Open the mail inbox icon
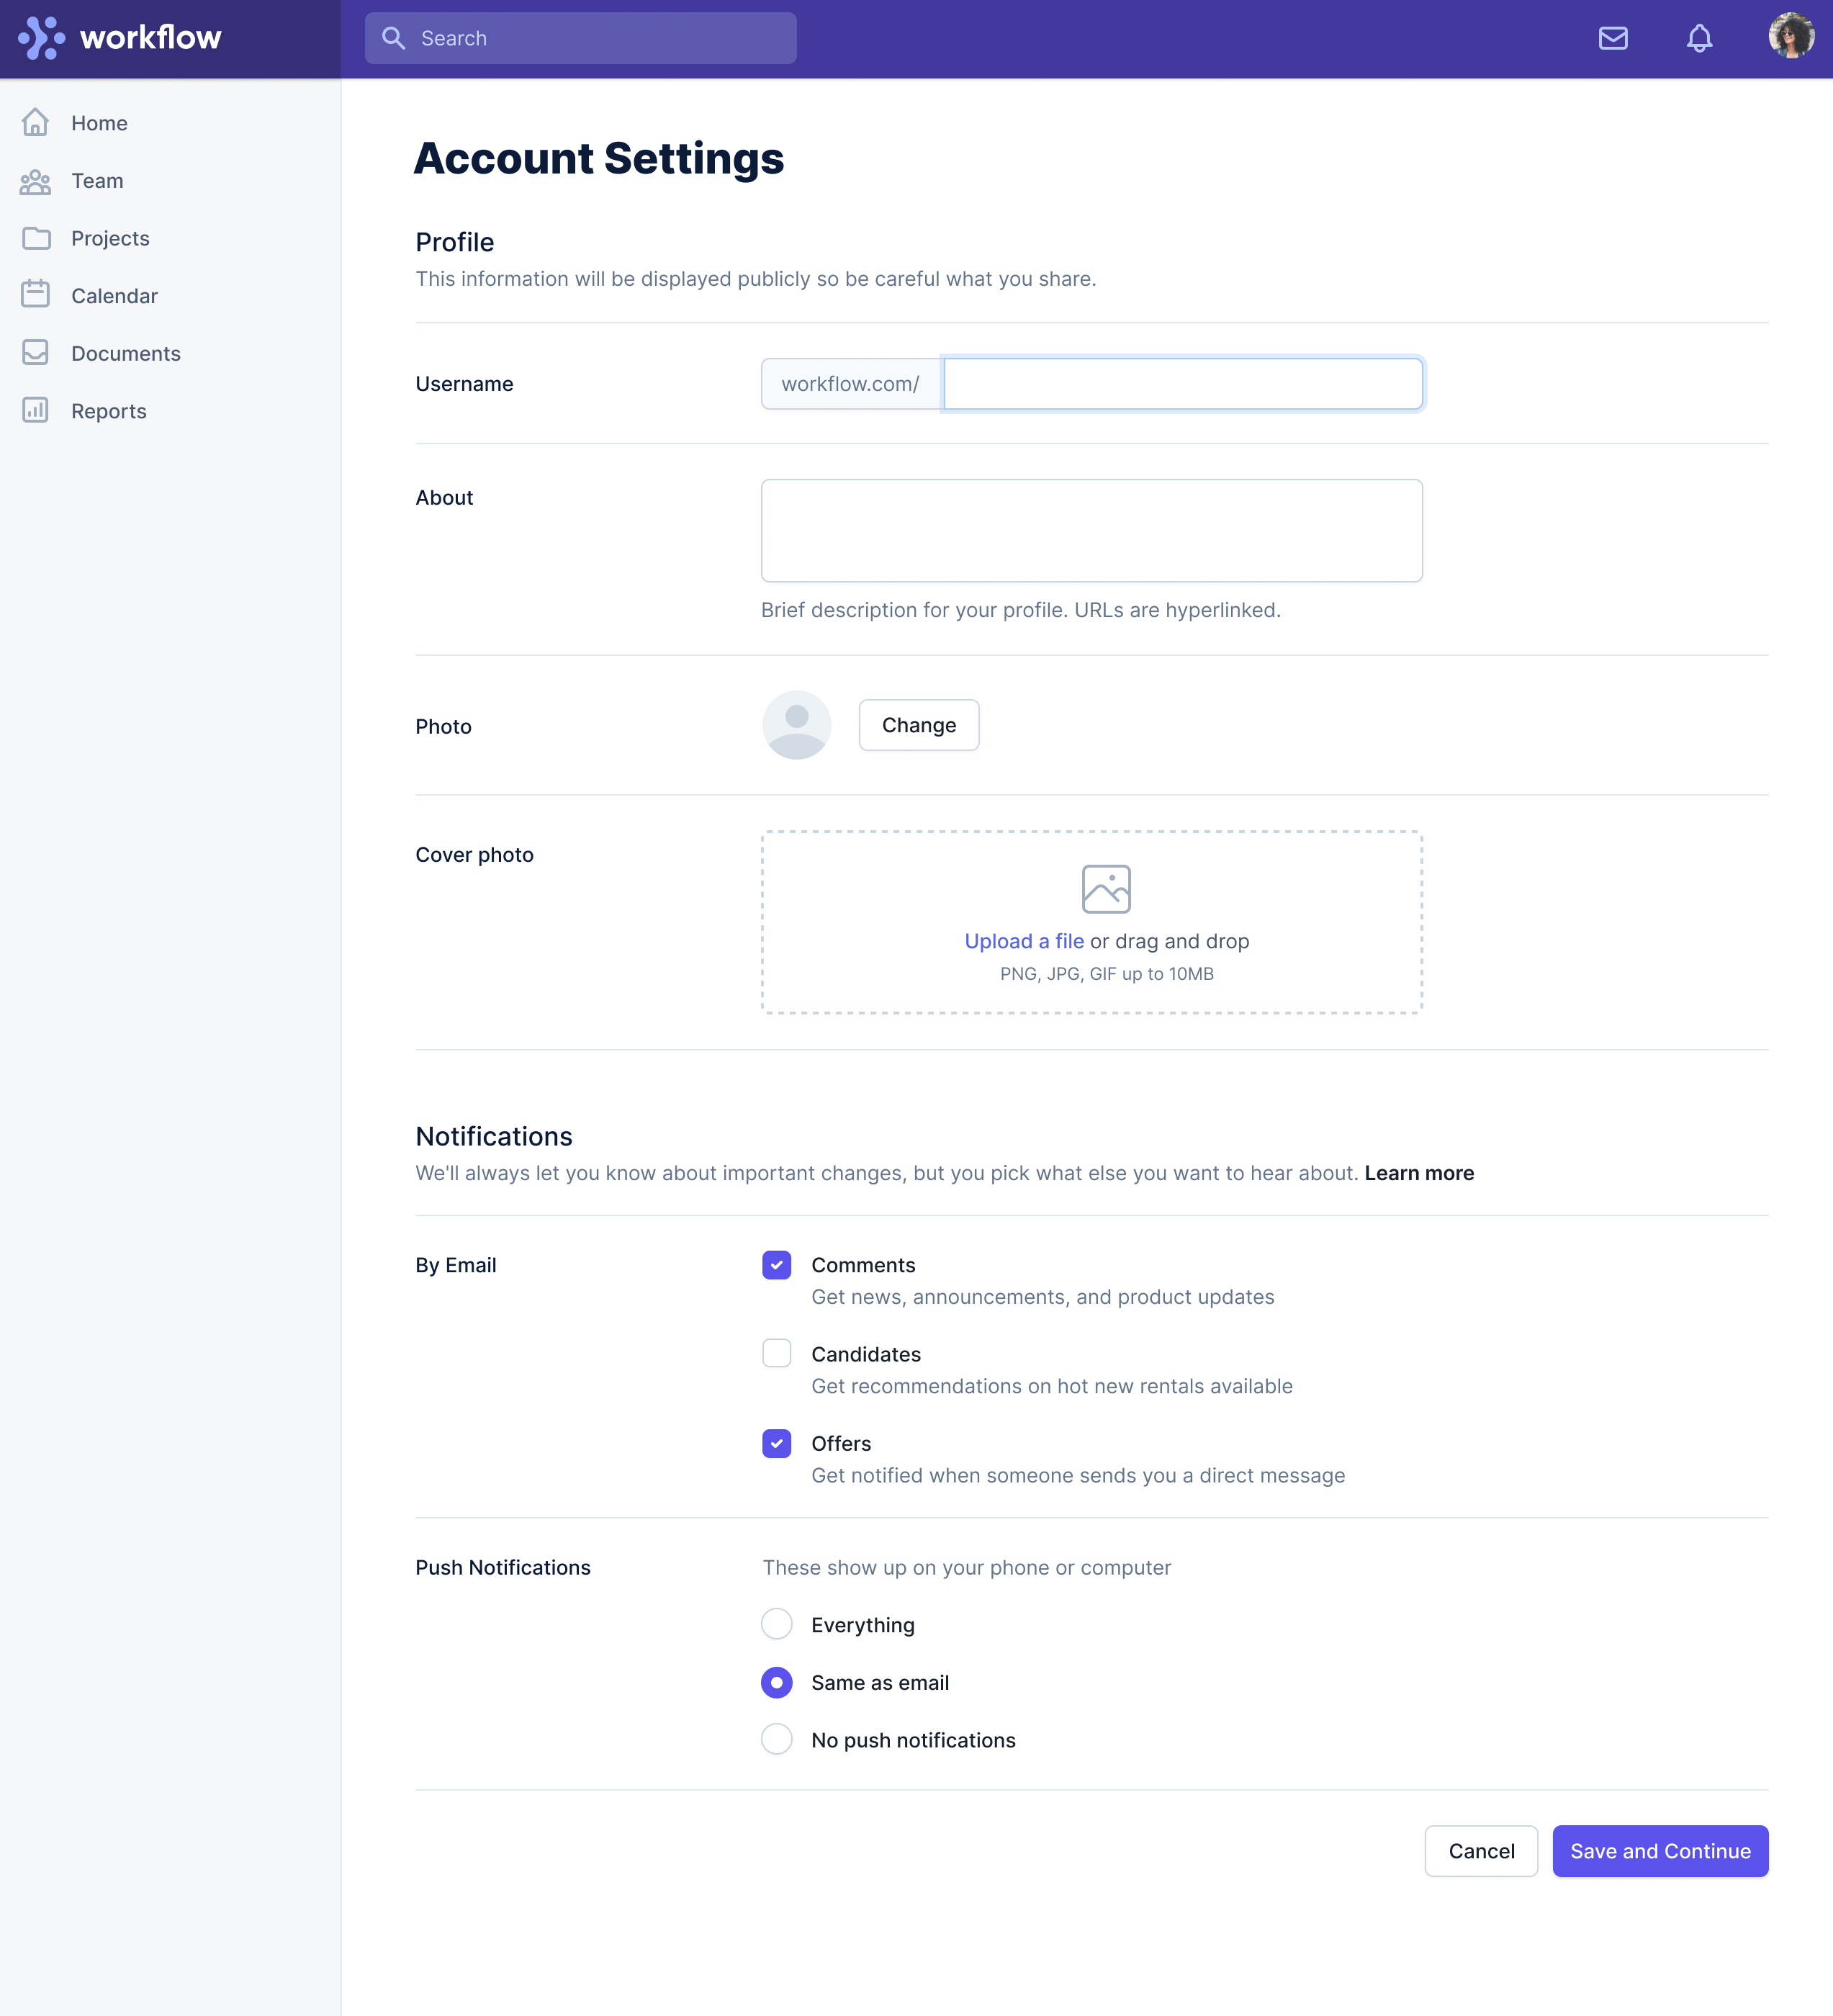Screen dimensions: 1833x2016 click(x=1612, y=38)
